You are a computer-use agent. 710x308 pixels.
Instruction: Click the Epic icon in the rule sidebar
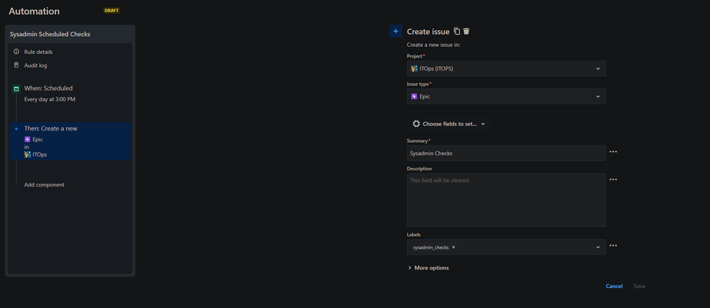pyautogui.click(x=27, y=139)
